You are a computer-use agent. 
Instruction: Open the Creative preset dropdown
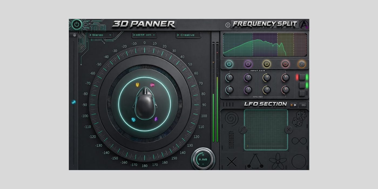(188, 35)
